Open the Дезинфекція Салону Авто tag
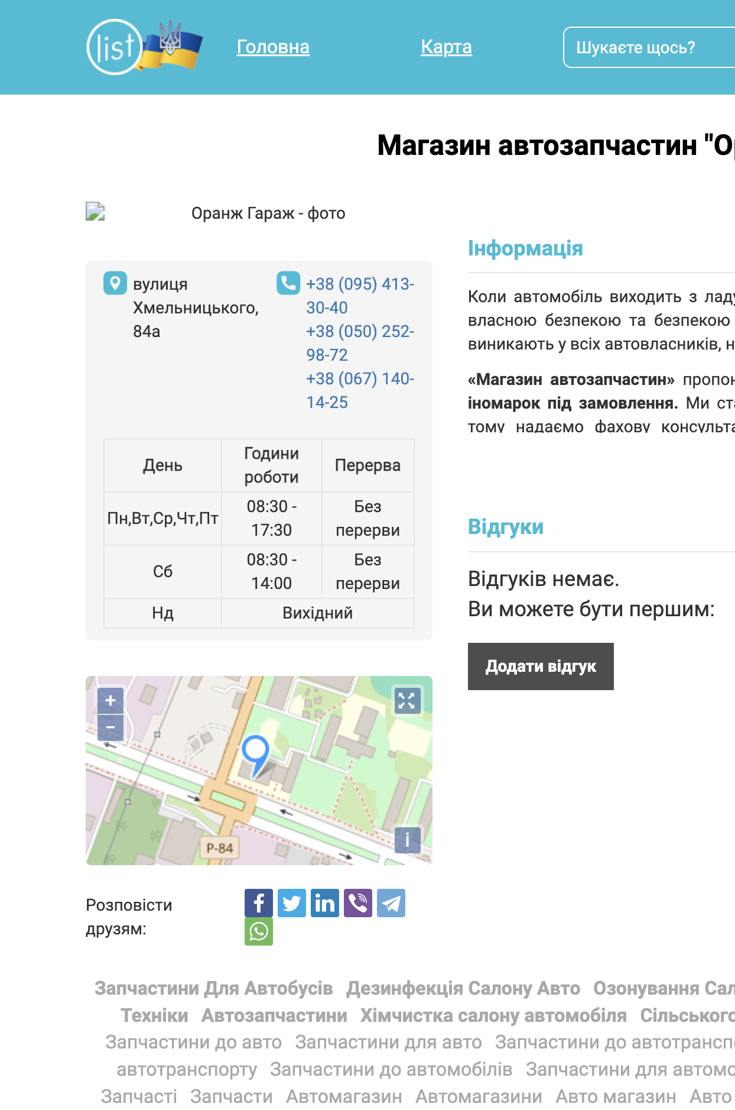 pyautogui.click(x=463, y=988)
